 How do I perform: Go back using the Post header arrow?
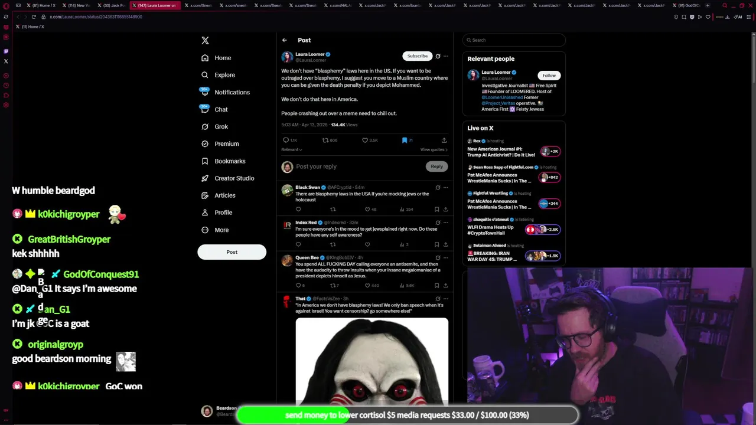(284, 40)
